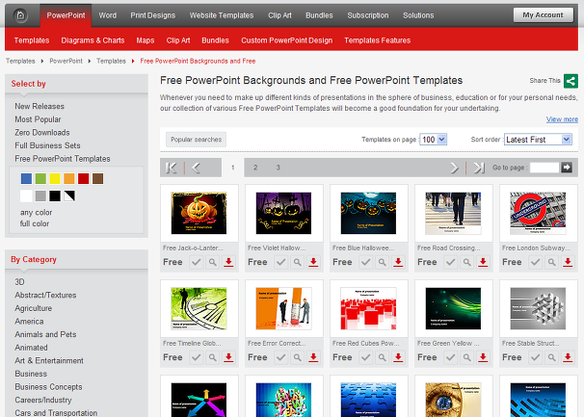The height and width of the screenshot is (417, 584).
Task: Download Free Blue Halloween template
Action: 398,262
